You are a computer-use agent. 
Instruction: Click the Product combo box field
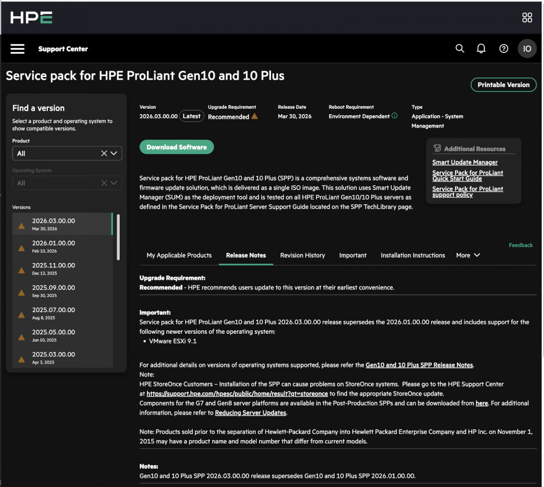coord(67,153)
